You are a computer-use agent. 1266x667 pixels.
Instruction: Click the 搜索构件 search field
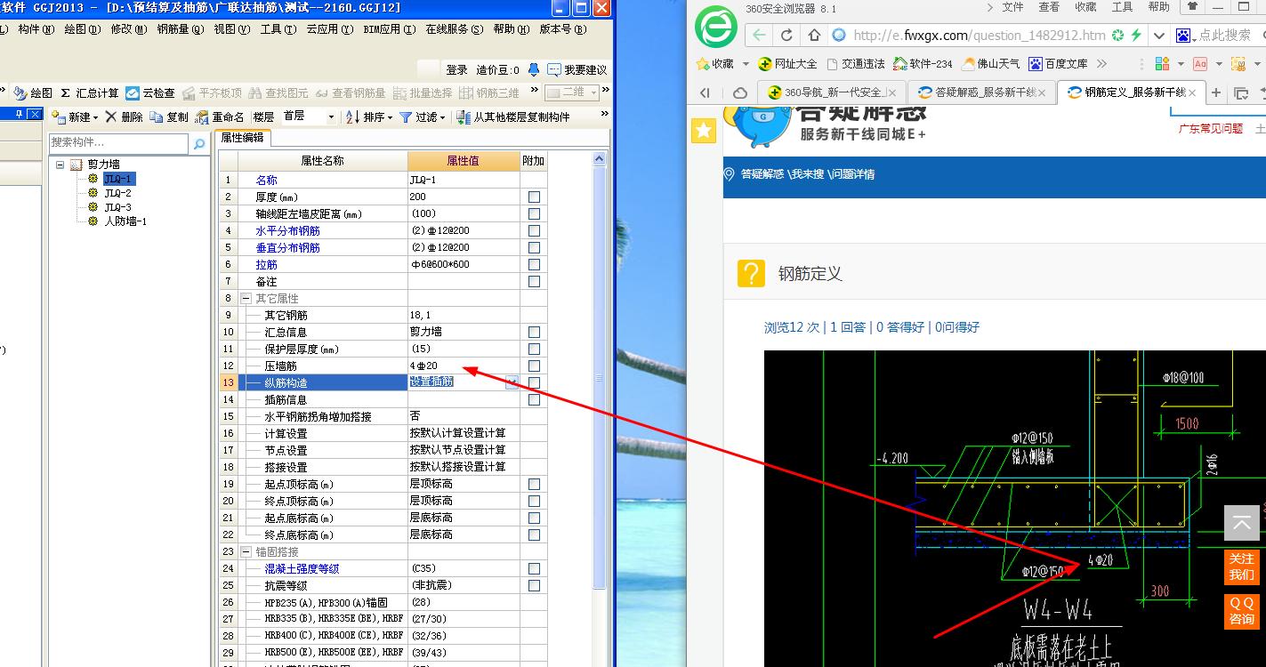click(119, 142)
